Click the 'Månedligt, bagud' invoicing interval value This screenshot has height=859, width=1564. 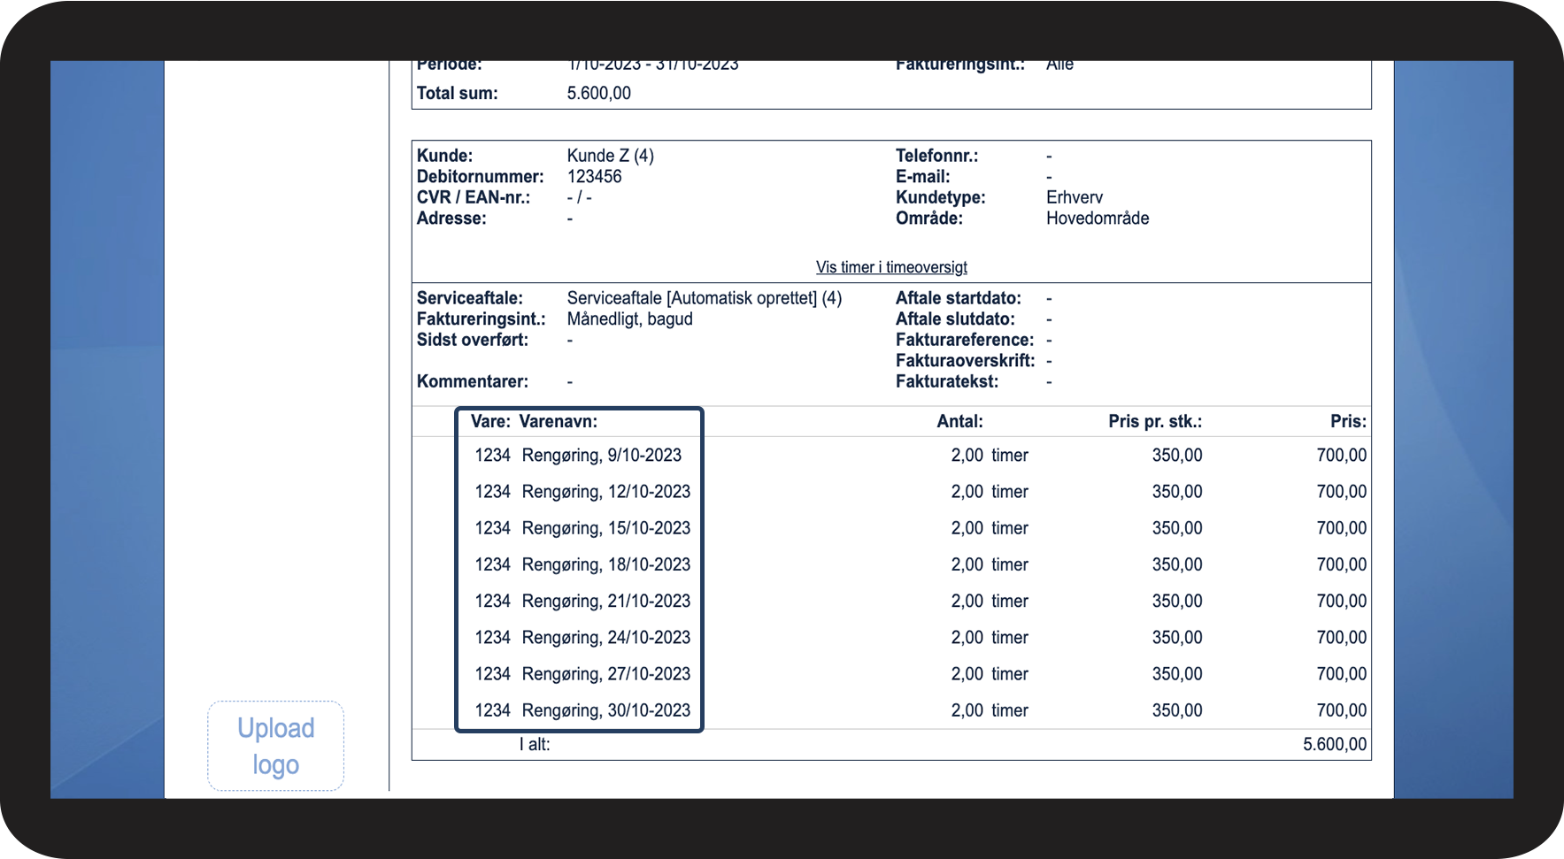click(629, 319)
